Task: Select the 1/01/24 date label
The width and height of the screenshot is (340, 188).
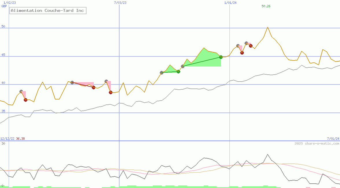Action: (230, 3)
